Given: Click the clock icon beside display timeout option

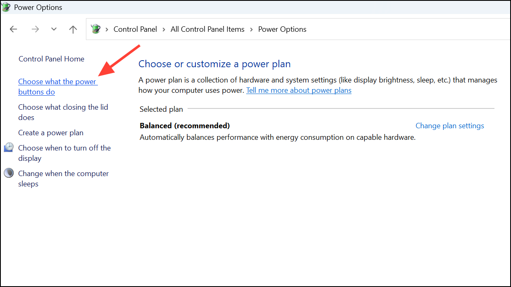Looking at the screenshot, I should 9,147.
